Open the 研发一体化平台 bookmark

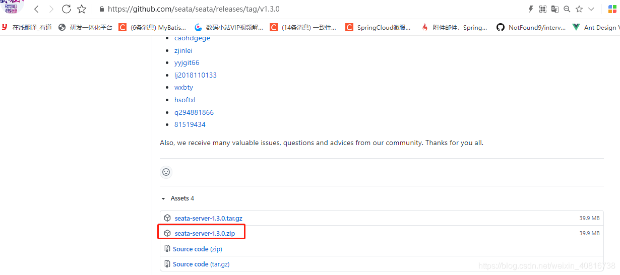coord(86,27)
